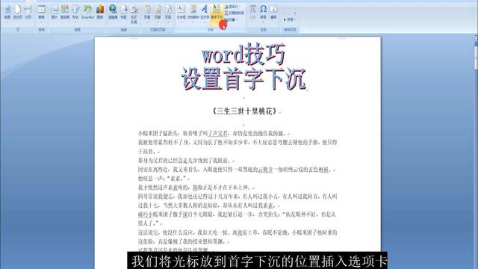Select the WordArt title 'word技巧'
Viewport: 478px width, 269px height.
point(243,55)
